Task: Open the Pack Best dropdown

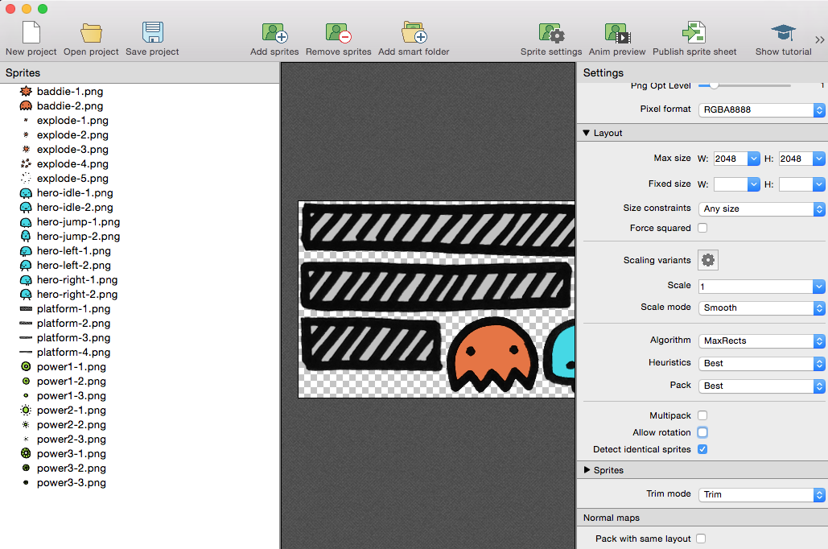Action: (761, 386)
